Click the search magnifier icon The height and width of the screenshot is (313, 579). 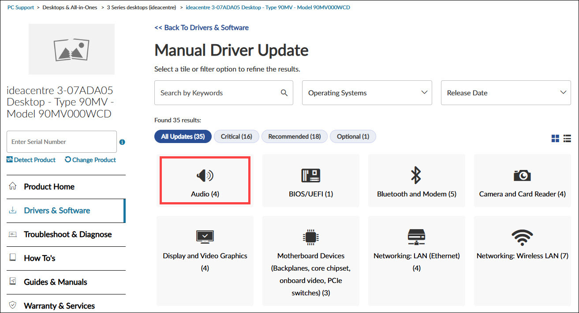pyautogui.click(x=284, y=93)
